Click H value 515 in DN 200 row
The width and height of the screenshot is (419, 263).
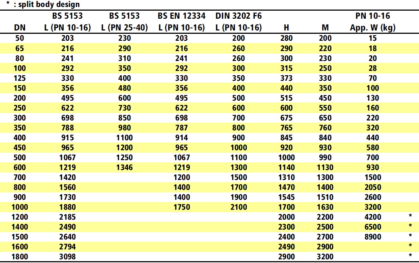286,98
